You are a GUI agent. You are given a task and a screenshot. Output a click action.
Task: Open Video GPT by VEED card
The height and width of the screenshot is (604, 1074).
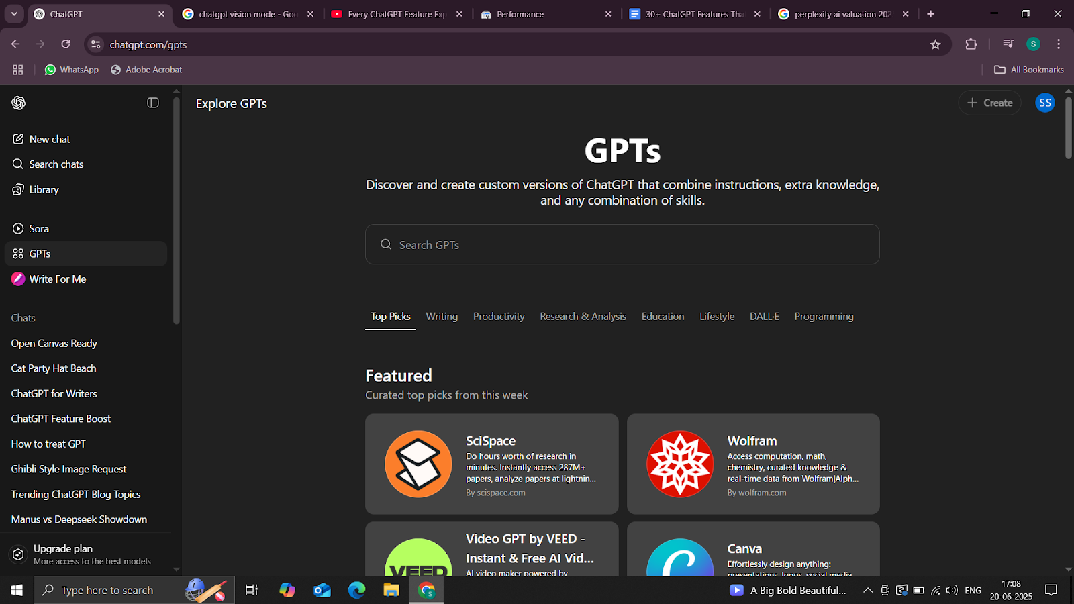coord(491,549)
